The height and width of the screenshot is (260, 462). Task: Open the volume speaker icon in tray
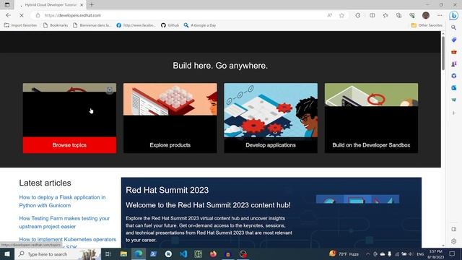pos(411,254)
